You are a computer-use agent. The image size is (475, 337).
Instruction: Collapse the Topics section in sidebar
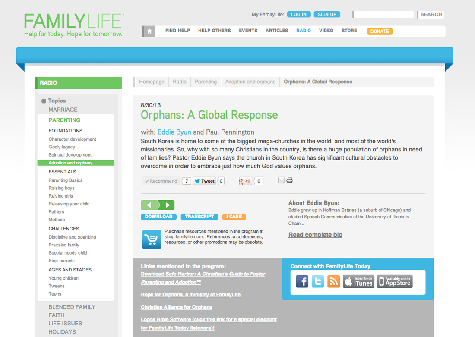[x=44, y=101]
